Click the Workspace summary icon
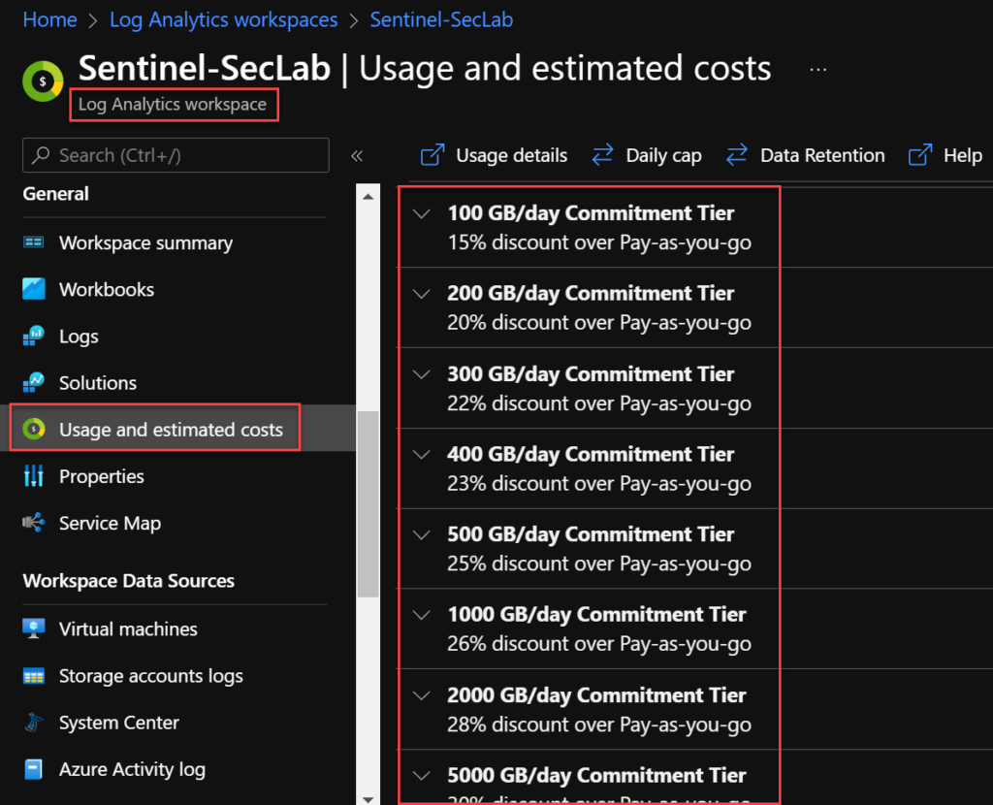 34,242
